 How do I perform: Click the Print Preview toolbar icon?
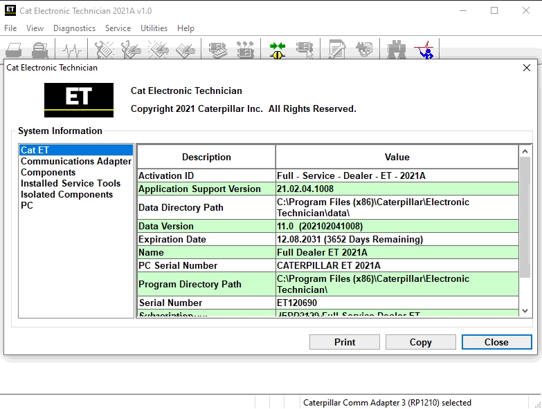(40, 50)
